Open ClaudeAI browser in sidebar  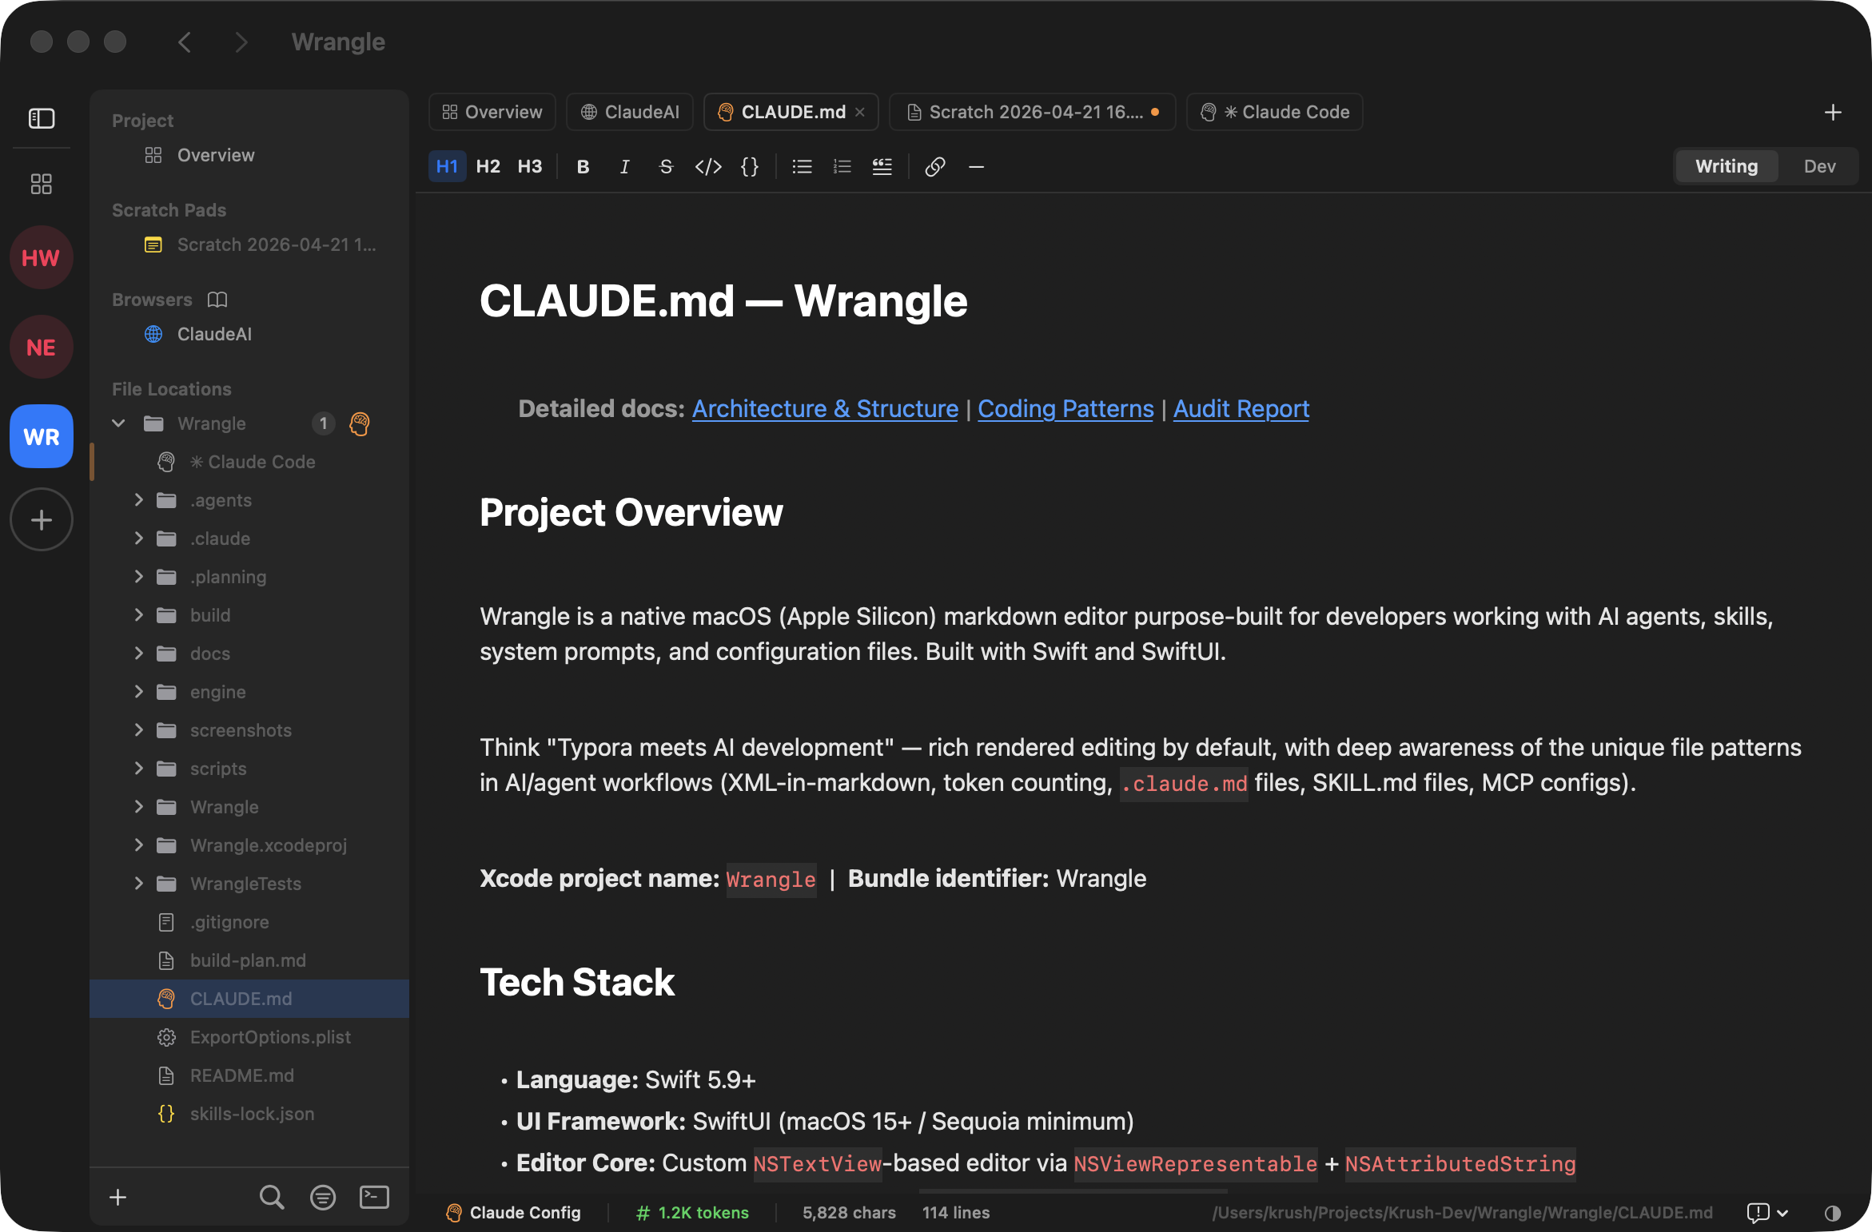coord(249,334)
